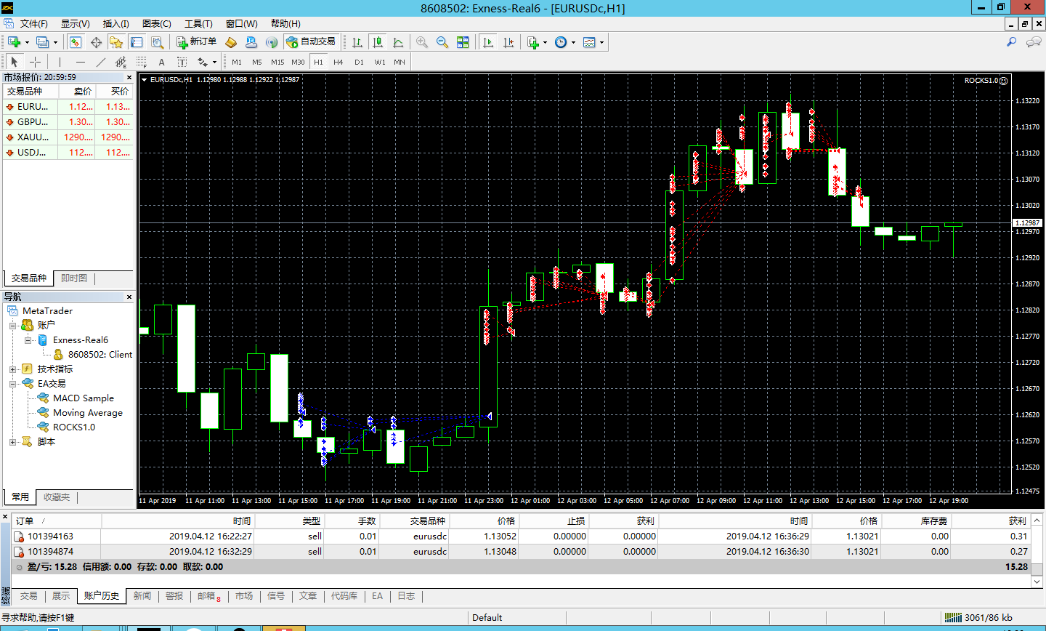
Task: Expand the 脚本 scripts node
Action: pos(12,442)
